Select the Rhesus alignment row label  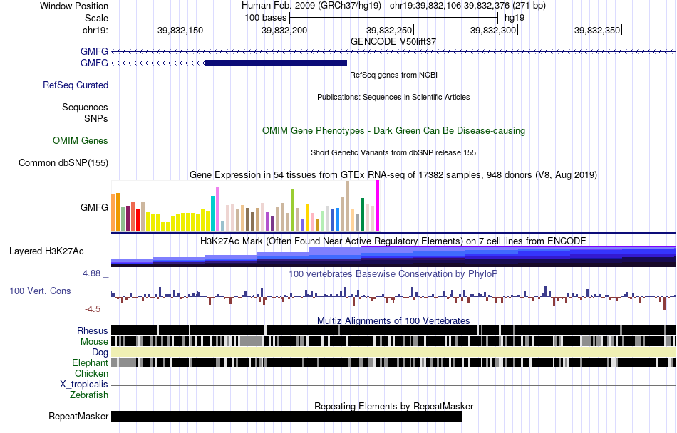[x=93, y=330]
